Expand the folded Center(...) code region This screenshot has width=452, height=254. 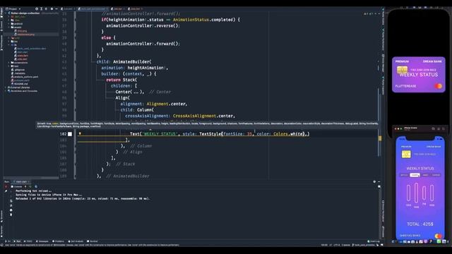[x=136, y=92]
